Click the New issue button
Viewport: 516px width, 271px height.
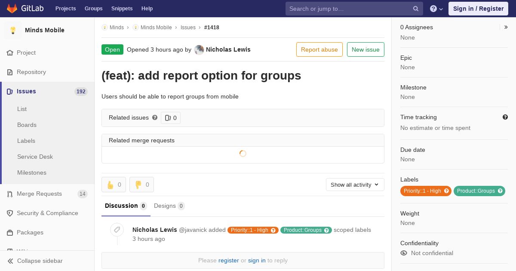pyautogui.click(x=365, y=49)
